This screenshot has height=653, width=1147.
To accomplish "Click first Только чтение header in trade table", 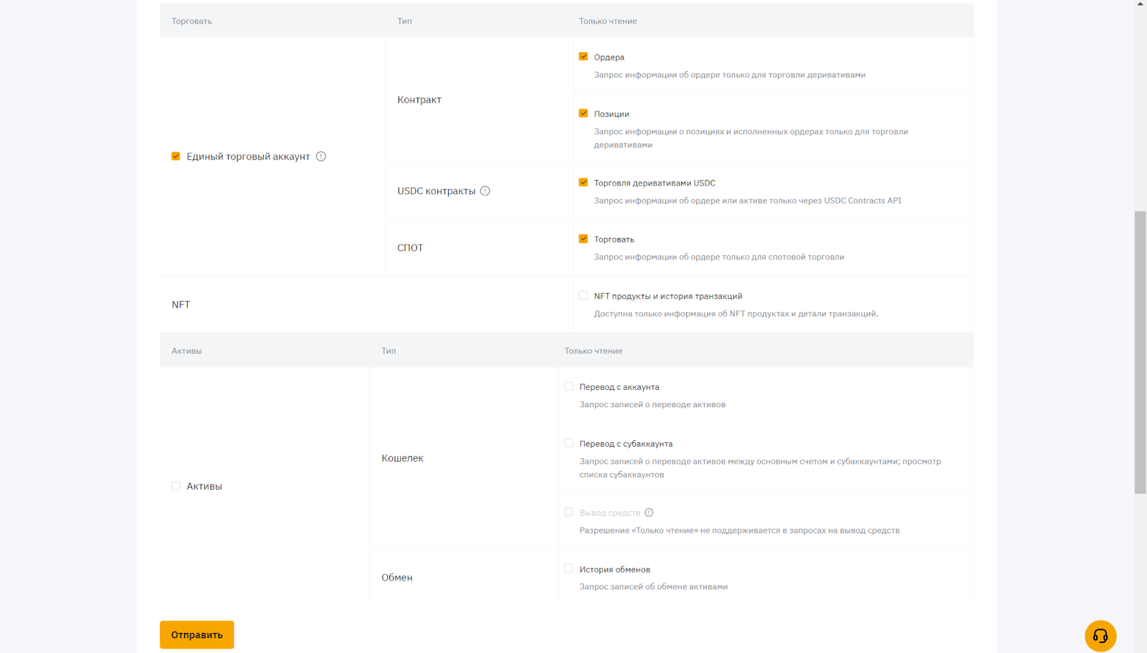I will pyautogui.click(x=608, y=21).
